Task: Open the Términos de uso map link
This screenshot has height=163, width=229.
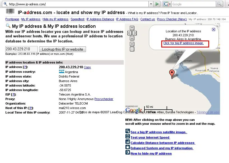Action: click(208, 112)
